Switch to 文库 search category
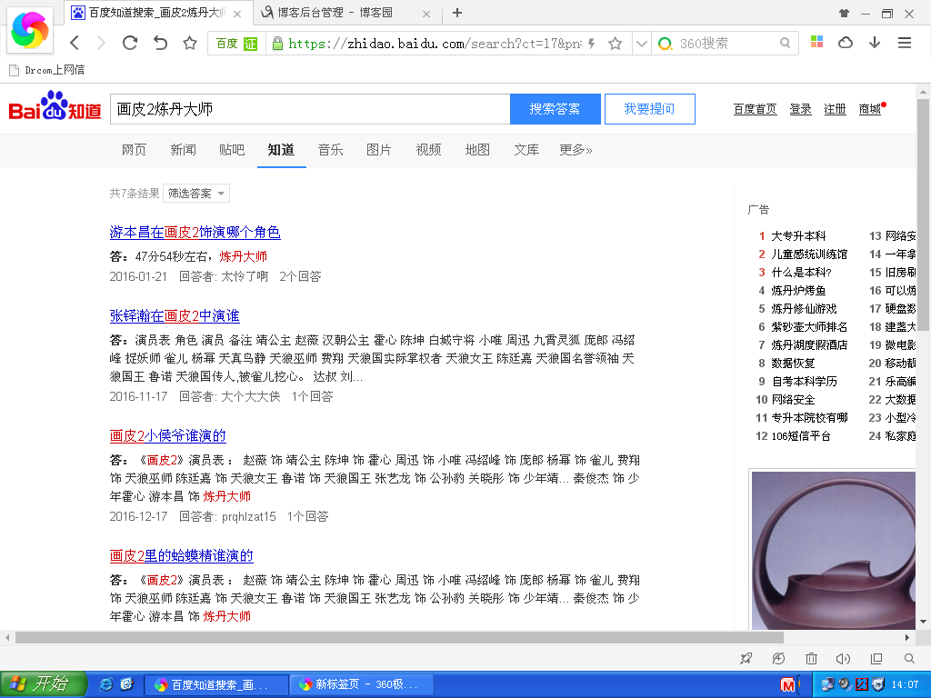The image size is (931, 698). 526,150
